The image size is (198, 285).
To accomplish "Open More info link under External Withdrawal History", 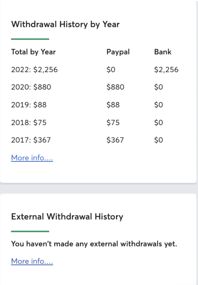I will (32, 261).
